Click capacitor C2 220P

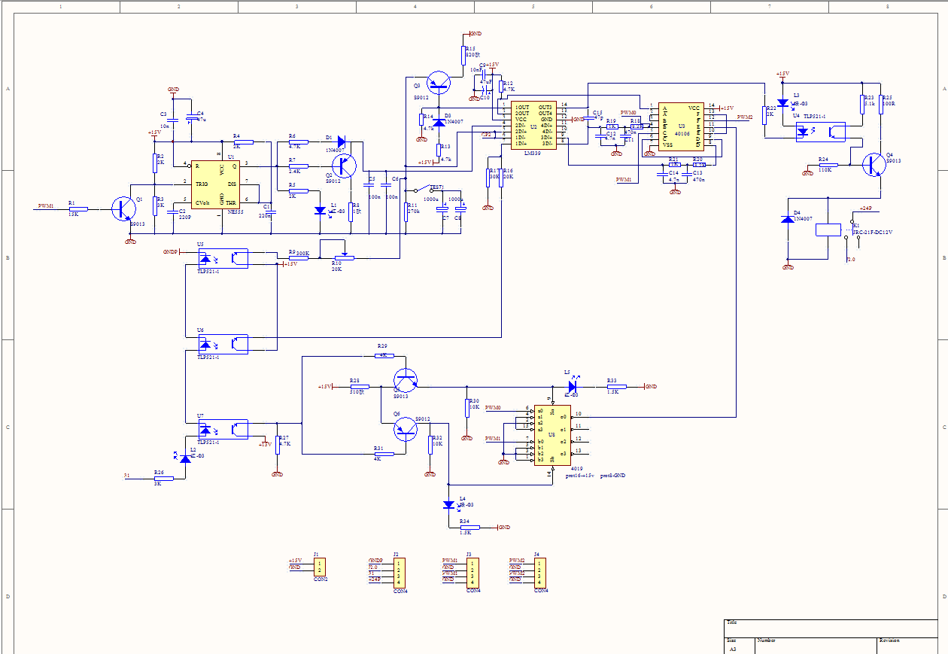[172, 211]
